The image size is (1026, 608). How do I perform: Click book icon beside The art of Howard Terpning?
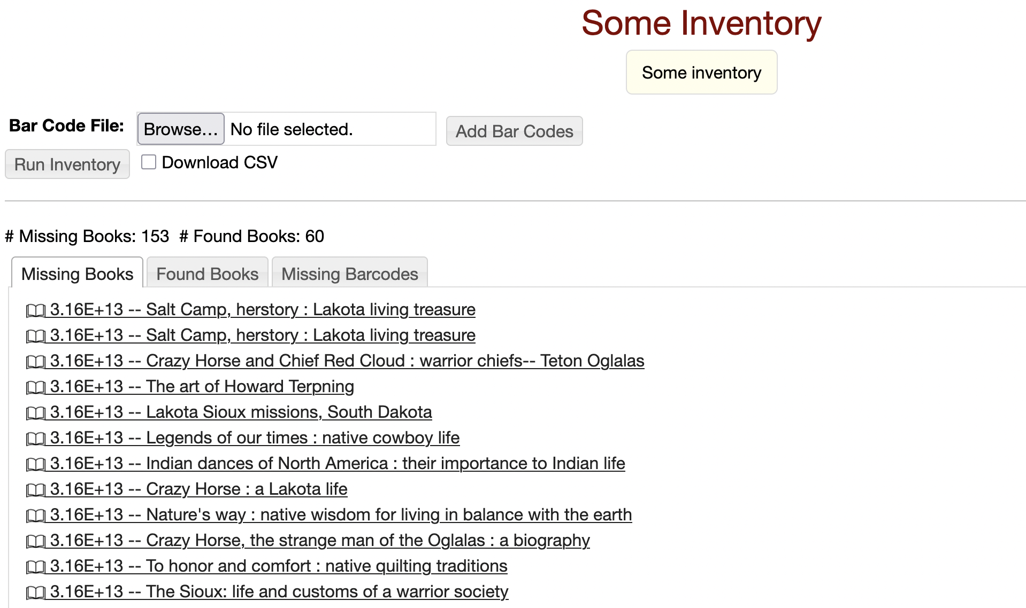(36, 387)
